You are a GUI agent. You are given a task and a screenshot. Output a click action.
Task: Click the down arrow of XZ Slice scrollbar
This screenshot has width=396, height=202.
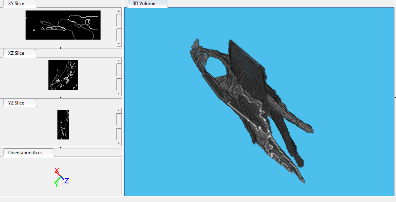tap(119, 94)
